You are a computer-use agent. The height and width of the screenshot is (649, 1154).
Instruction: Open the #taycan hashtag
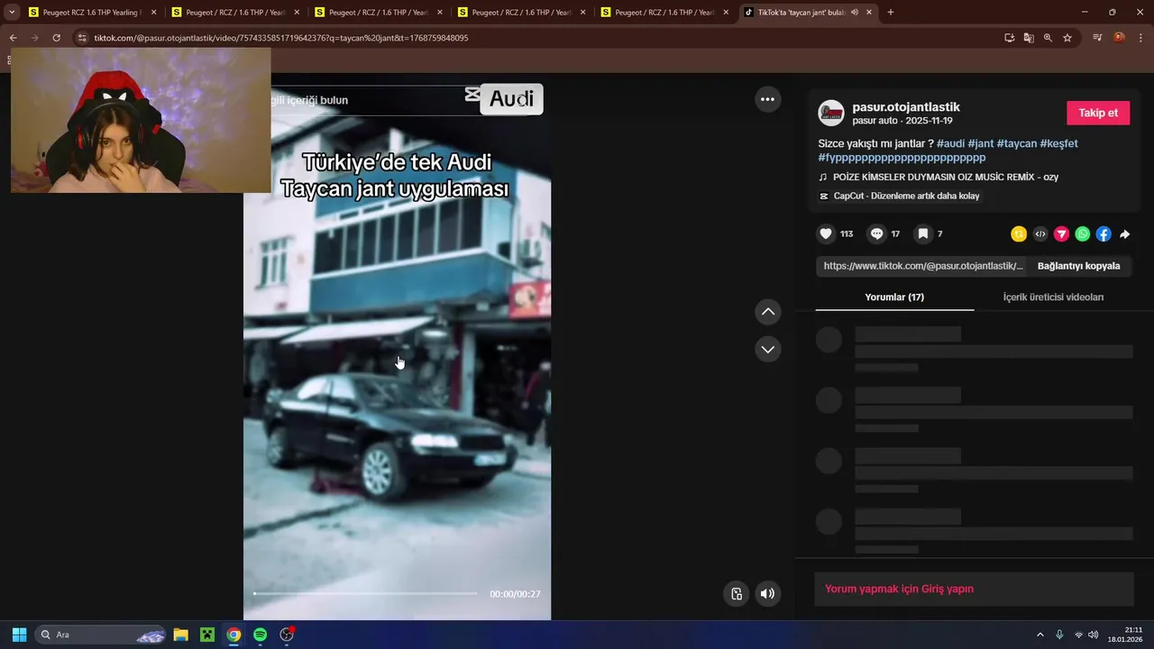[x=1016, y=143]
